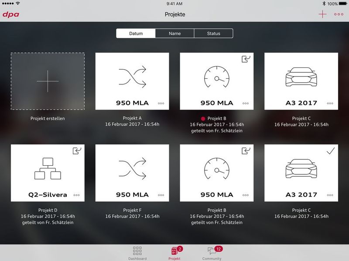The width and height of the screenshot is (349, 261).
Task: Tap the plus icon in the top bar
Action: (322, 14)
